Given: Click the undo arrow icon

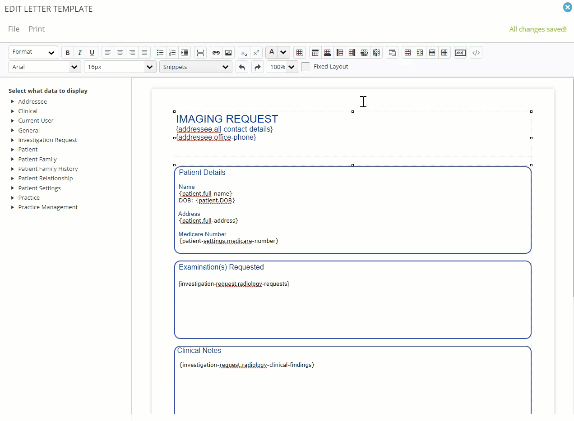Looking at the screenshot, I should pos(242,67).
